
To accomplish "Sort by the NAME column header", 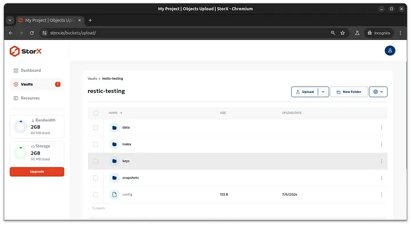I will [x=115, y=113].
